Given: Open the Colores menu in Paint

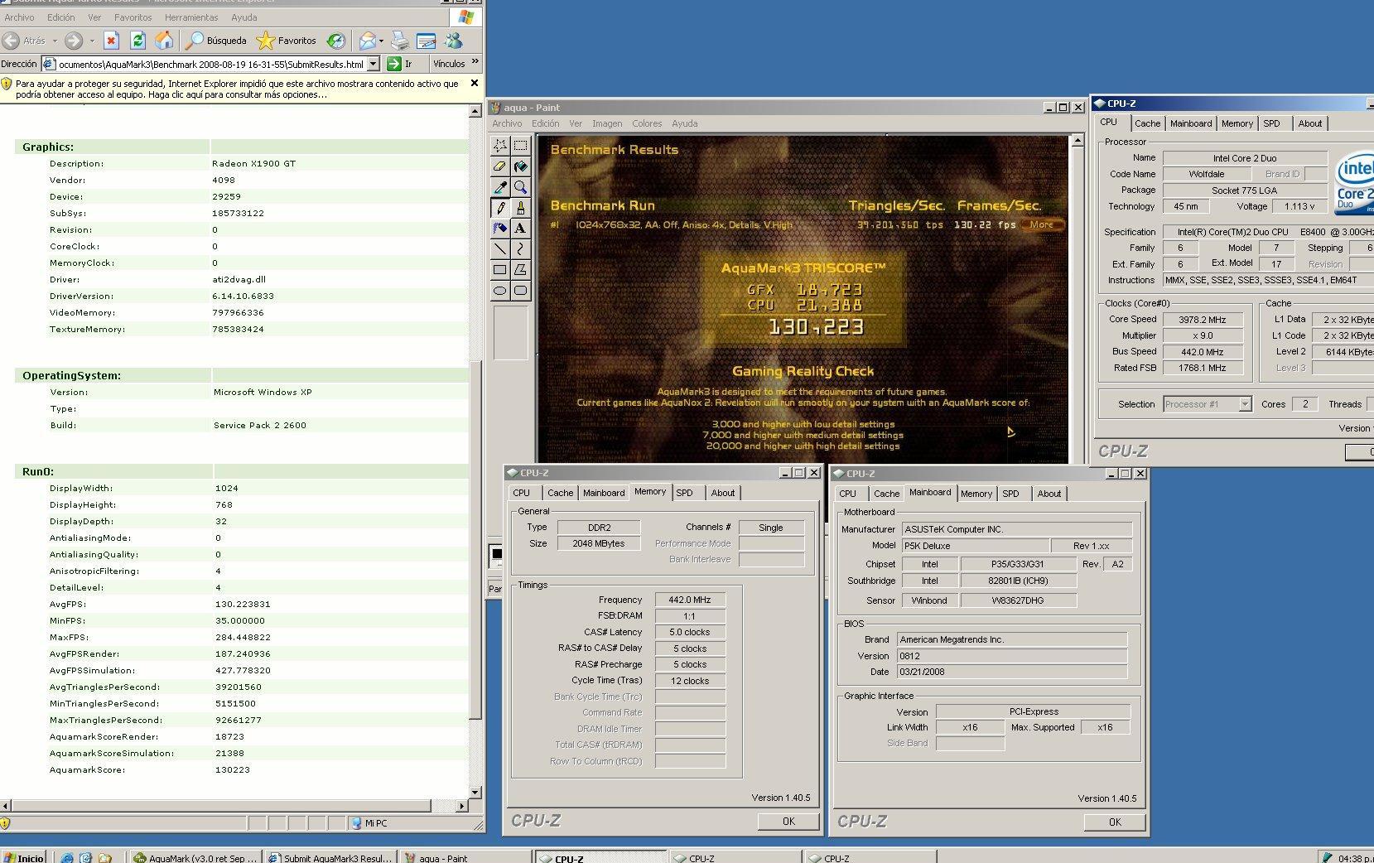Looking at the screenshot, I should click(647, 123).
